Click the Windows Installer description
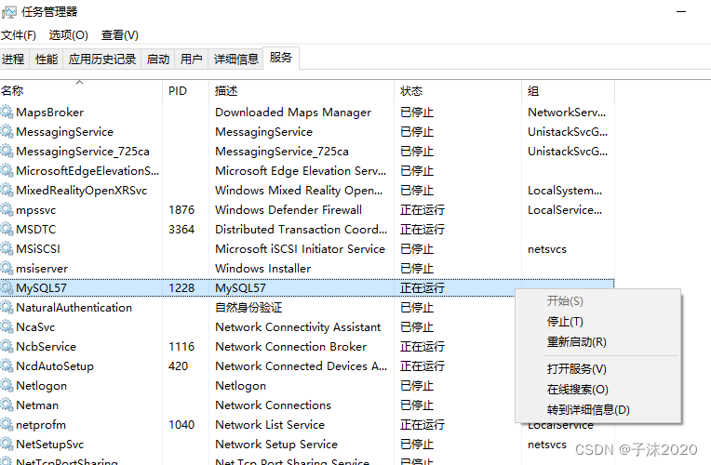This screenshot has height=465, width=711. pyautogui.click(x=263, y=268)
